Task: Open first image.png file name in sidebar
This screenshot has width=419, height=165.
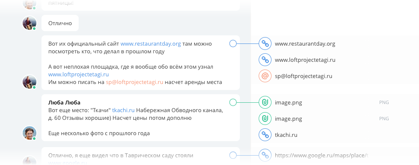Action: point(288,103)
